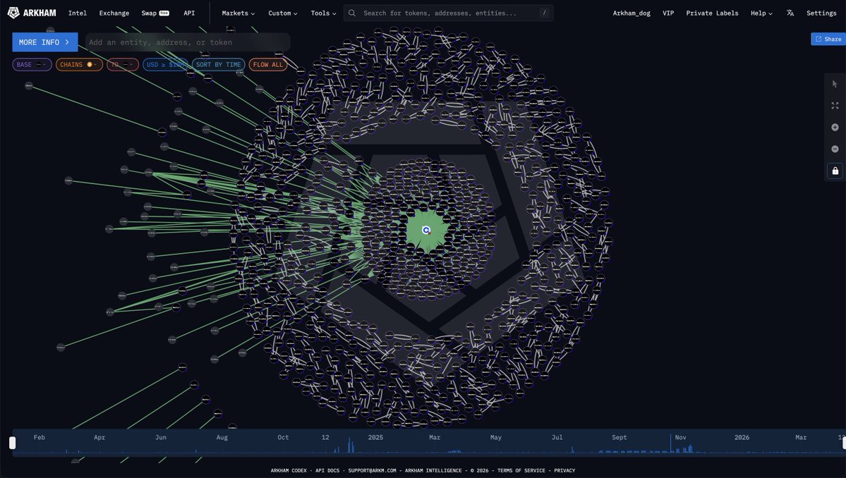
Task: Click the 'Add an entity, address, or token' field
Action: [187, 42]
